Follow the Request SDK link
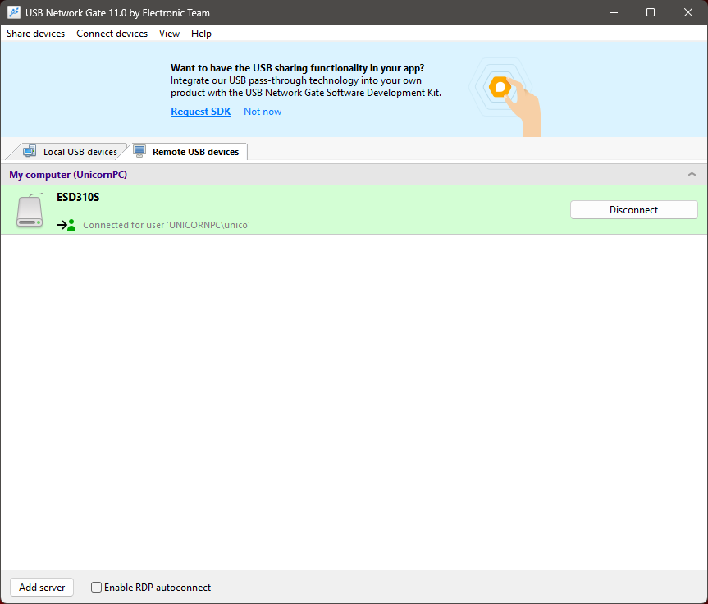 pyautogui.click(x=200, y=112)
